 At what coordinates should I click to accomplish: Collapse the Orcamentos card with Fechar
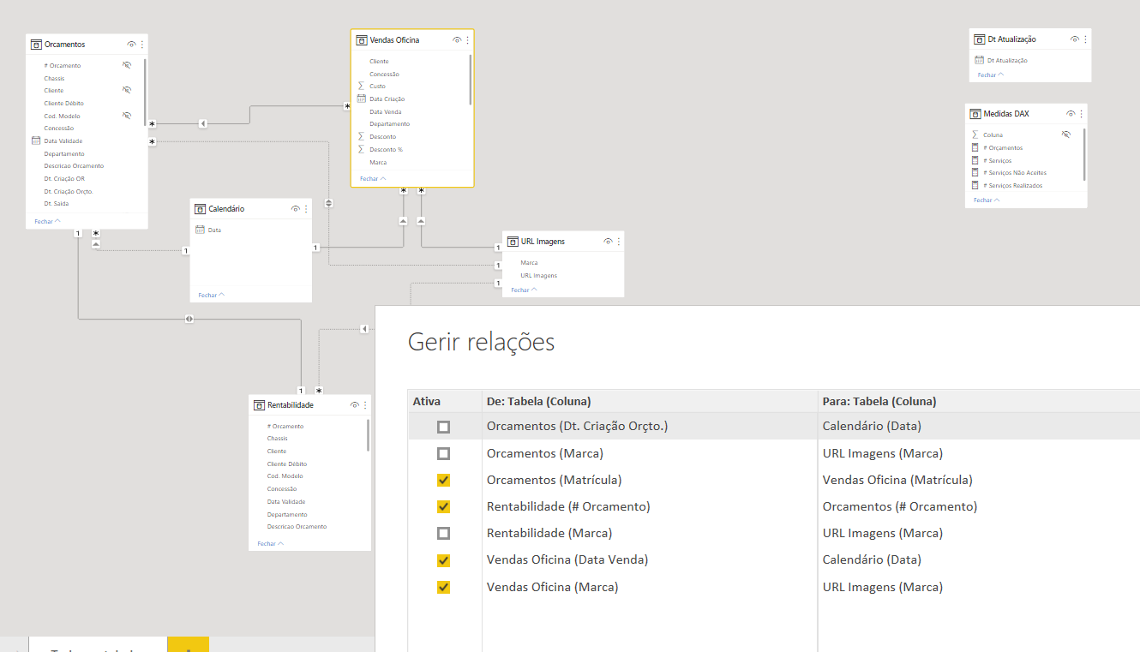pos(48,221)
